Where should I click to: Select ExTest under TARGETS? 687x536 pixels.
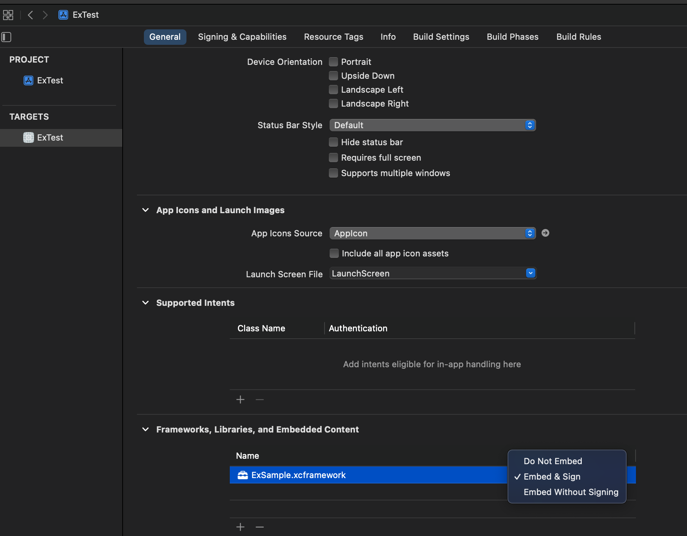61,137
